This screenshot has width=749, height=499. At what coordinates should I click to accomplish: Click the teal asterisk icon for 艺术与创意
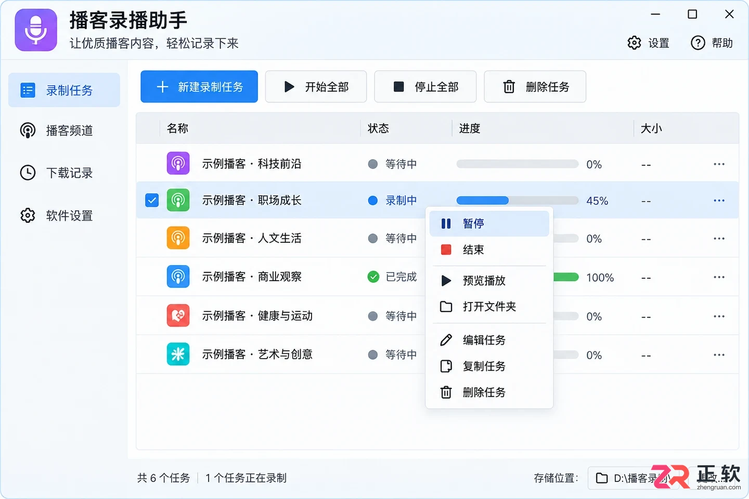click(178, 354)
